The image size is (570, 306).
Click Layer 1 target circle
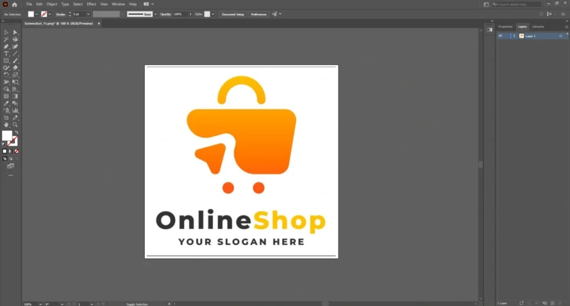pyautogui.click(x=561, y=36)
